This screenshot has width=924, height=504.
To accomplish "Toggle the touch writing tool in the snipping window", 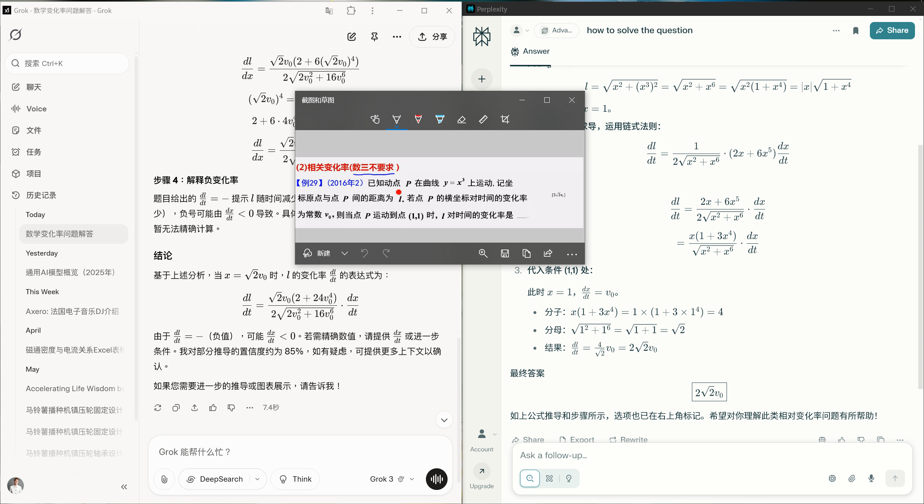I will 375,119.
